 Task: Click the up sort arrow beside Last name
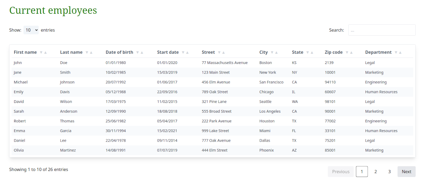click(91, 53)
